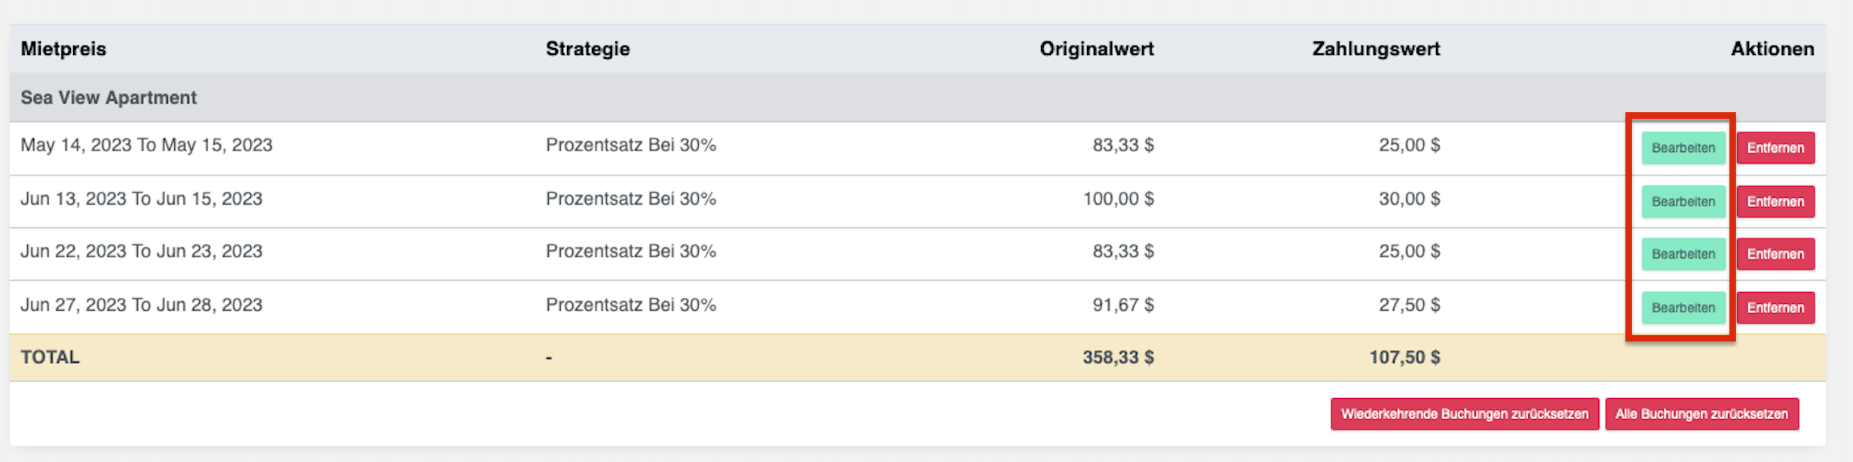
Task: Click Wiederkehrende Buchungen zurücksetzen button
Action: (x=1464, y=415)
